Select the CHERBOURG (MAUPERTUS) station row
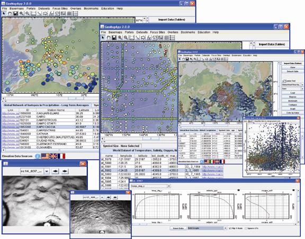The height and width of the screenshot is (239, 305). point(50,137)
